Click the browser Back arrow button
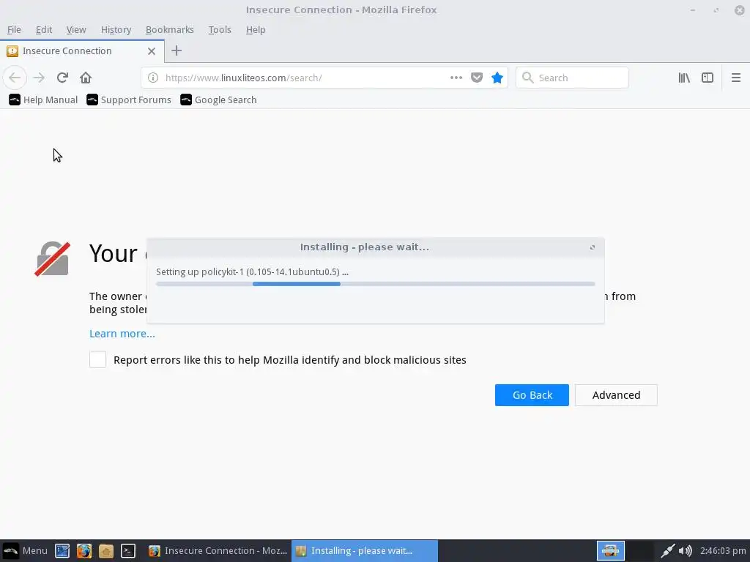 (15, 78)
